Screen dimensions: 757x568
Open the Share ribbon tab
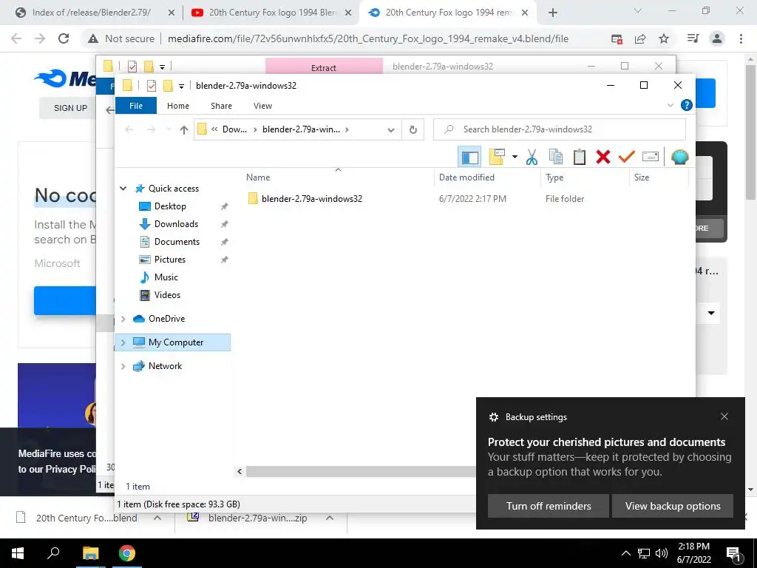221,106
